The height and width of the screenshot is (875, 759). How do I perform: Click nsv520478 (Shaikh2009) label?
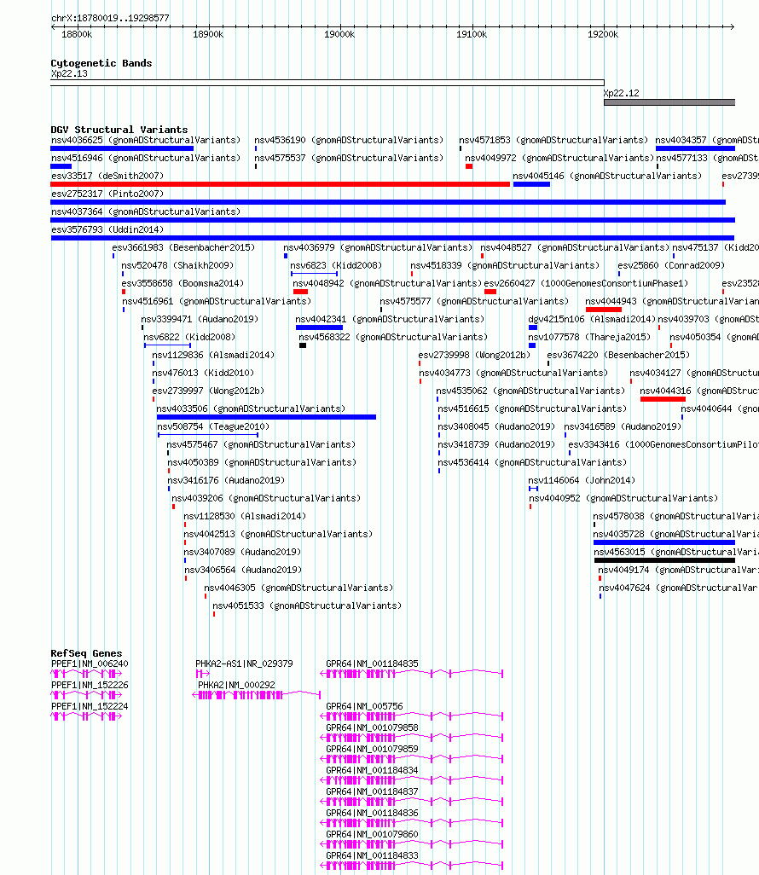(177, 265)
